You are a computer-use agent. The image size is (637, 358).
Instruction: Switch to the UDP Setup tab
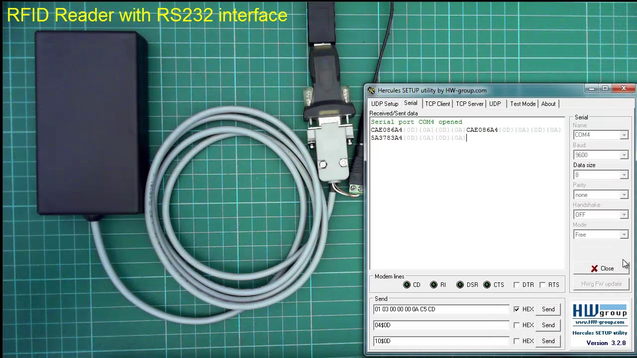[385, 104]
